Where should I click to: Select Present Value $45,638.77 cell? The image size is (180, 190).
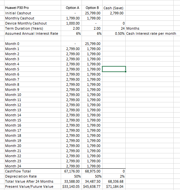tap(92, 186)
